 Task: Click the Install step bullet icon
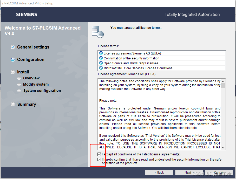[13, 72]
